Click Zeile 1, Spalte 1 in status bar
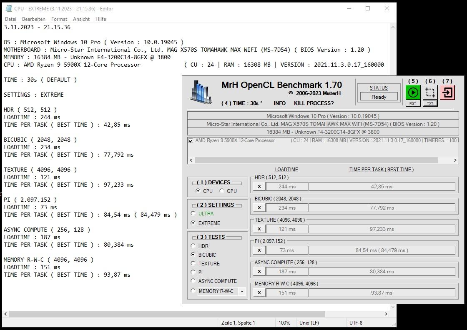467x330 pixels. [x=238, y=322]
